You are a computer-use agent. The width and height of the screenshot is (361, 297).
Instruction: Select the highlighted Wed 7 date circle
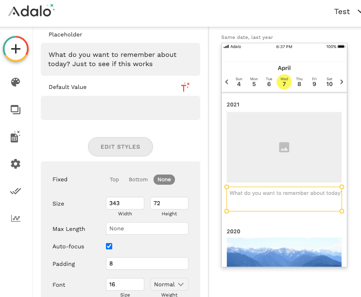pos(284,82)
